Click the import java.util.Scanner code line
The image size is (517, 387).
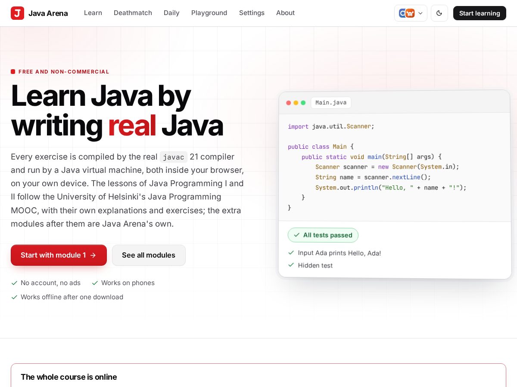point(331,126)
